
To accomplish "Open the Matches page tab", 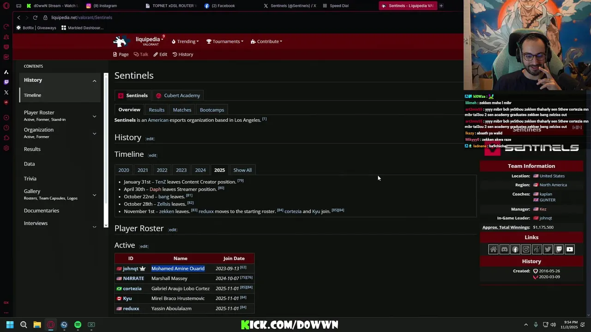I will coord(182,110).
